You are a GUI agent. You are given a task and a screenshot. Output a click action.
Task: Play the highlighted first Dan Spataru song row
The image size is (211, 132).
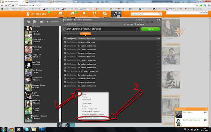click(x=112, y=39)
